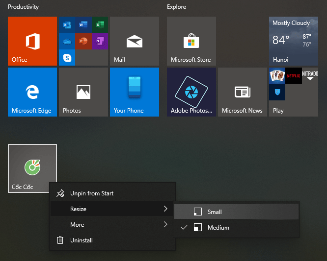Screen dimensions: 327x261
Task: Click the small tile size icon
Action: tap(198, 212)
